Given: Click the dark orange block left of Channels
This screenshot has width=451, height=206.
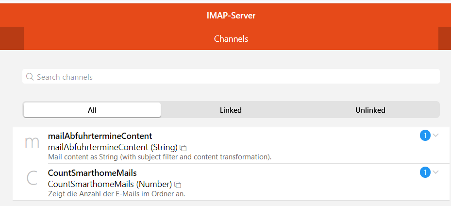Looking at the screenshot, I should coord(12,39).
